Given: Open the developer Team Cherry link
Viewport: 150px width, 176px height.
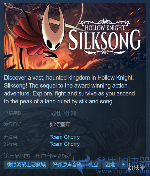Looking at the screenshot, I should coord(65,137).
